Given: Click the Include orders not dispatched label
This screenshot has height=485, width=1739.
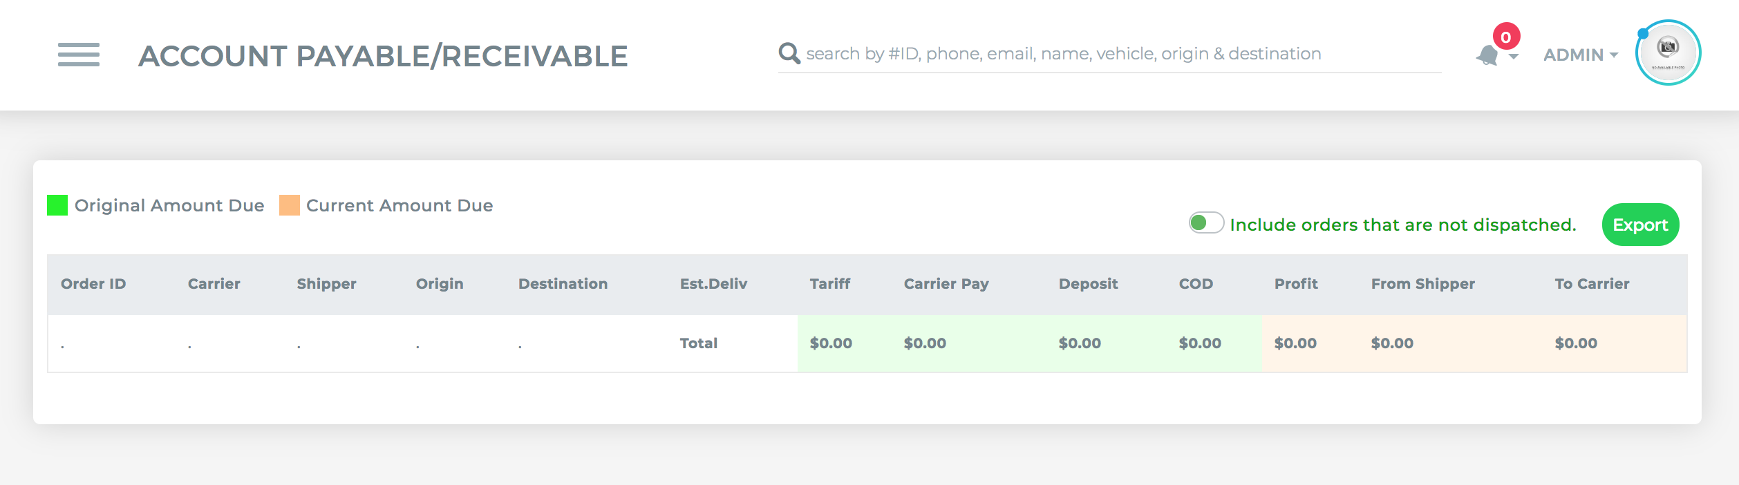Looking at the screenshot, I should 1403,225.
